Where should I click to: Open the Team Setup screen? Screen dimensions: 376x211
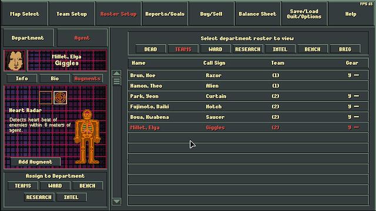(x=72, y=14)
